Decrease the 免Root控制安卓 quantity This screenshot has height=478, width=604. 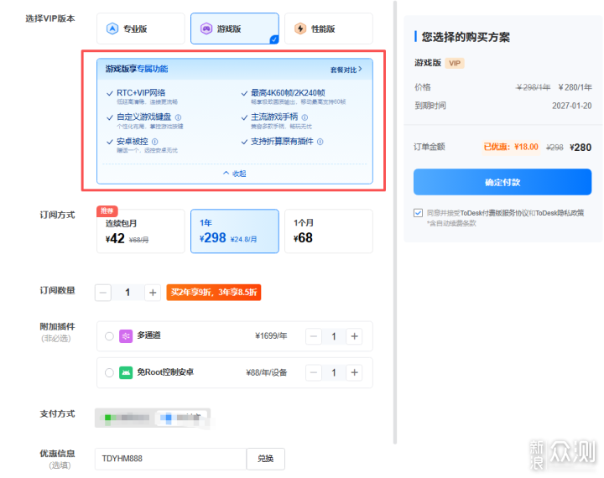coord(314,373)
